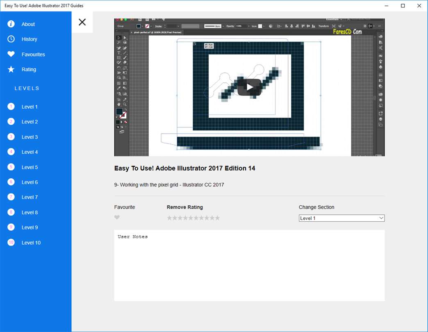
Task: Click the number 7 circle icon
Action: pos(11,197)
